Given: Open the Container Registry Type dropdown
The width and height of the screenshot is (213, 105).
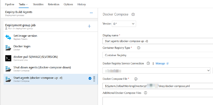Looking at the screenshot, I should click(158, 55).
